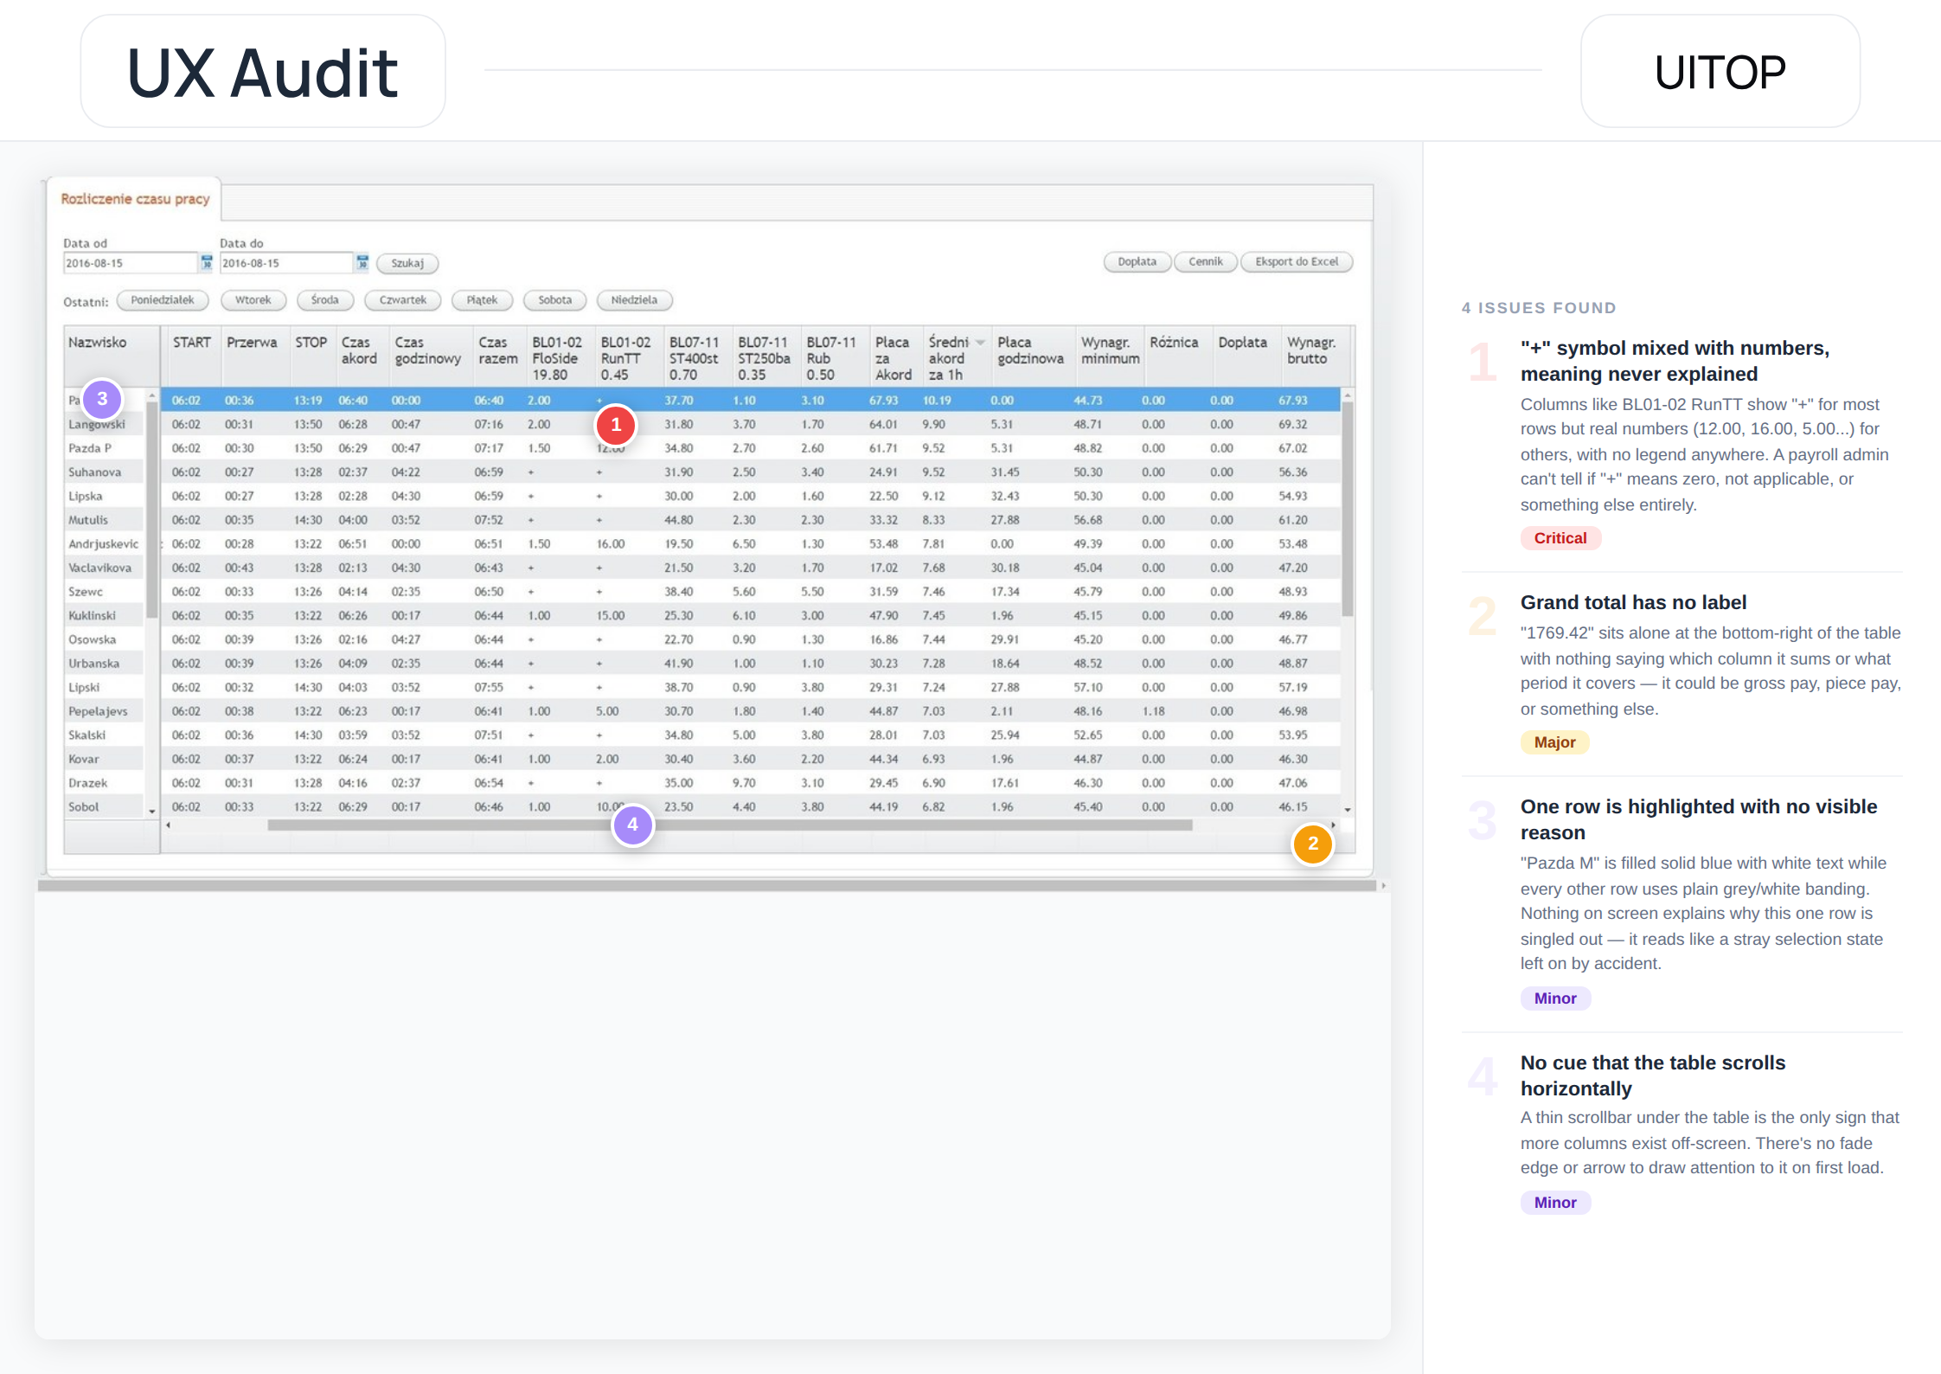Click the orange issue marker 2
The image size is (1941, 1374).
click(1313, 844)
